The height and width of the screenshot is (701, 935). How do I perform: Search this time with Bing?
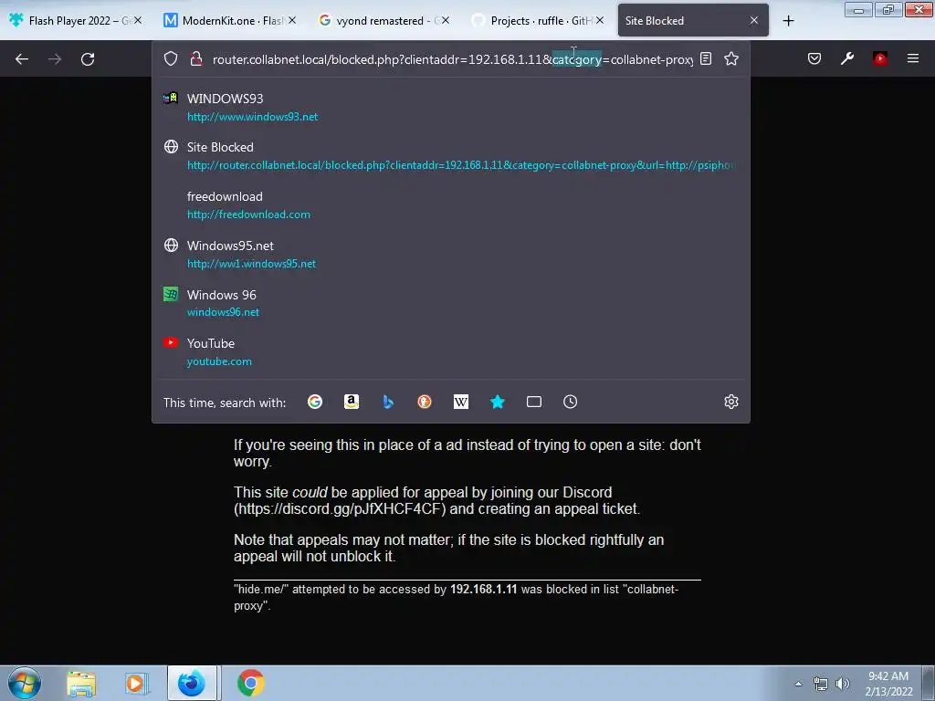pyautogui.click(x=388, y=402)
